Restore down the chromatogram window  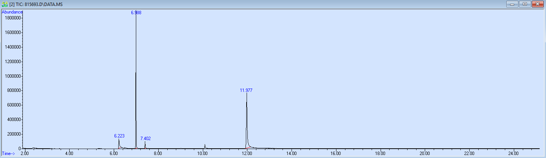(x=525, y=4)
